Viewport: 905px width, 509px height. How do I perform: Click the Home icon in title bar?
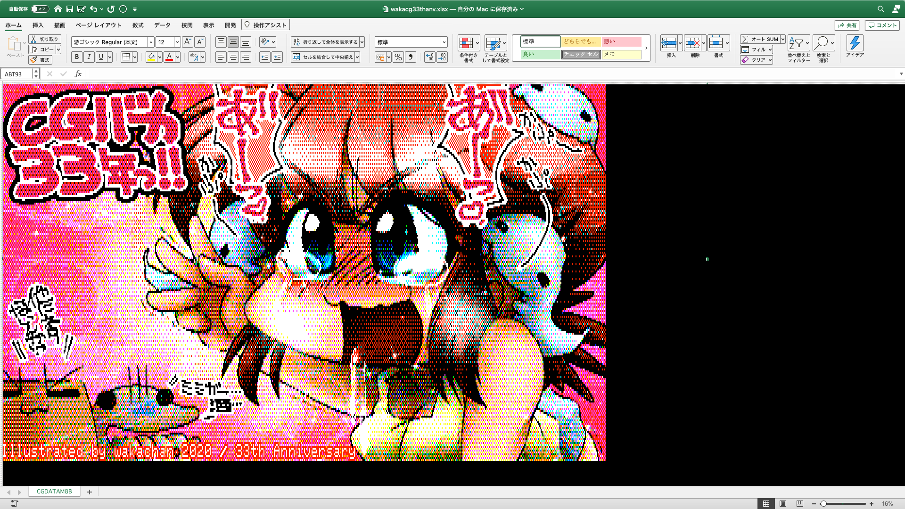point(58,9)
